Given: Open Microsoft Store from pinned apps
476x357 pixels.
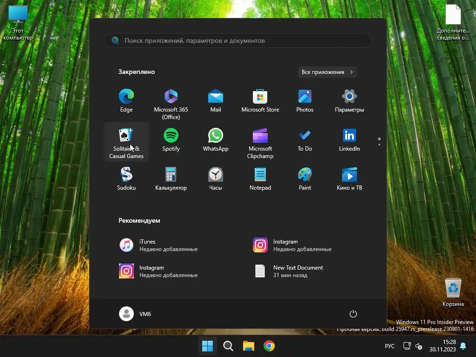Looking at the screenshot, I should click(260, 101).
